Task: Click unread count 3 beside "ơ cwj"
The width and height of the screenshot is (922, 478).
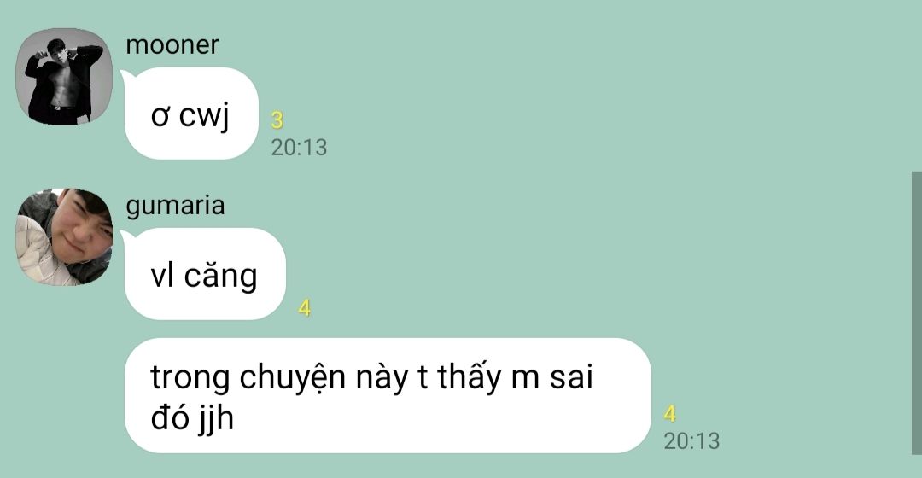Action: 277,120
